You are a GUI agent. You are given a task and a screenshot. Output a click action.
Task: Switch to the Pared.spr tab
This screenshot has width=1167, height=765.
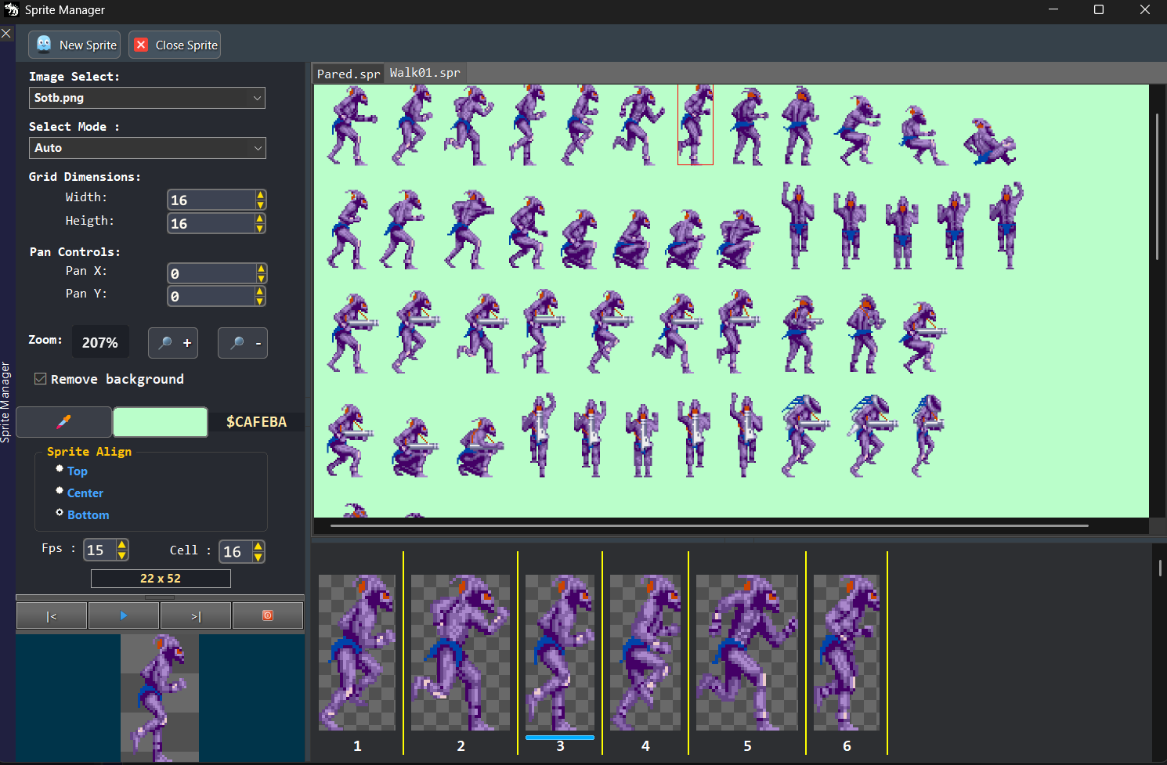click(347, 73)
